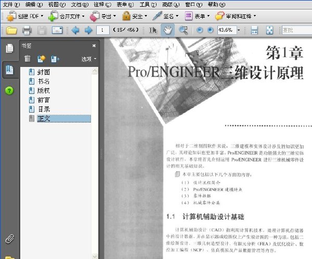Go to previous page with left arrow
The width and height of the screenshot is (312, 259).
click(x=75, y=30)
